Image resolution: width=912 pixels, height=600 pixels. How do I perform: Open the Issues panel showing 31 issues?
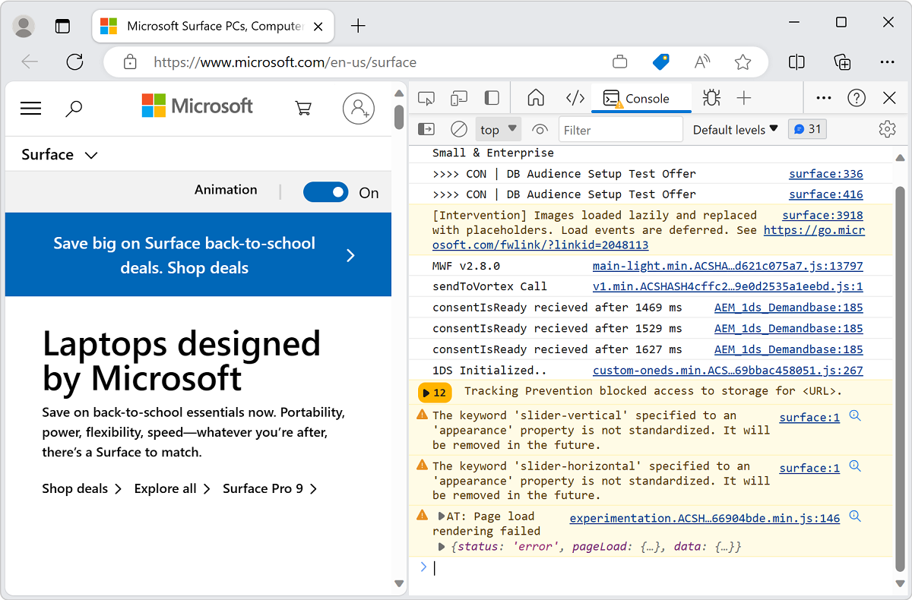click(807, 128)
